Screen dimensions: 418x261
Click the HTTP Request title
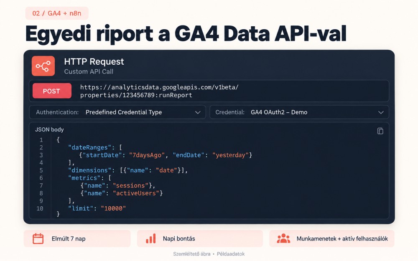[94, 61]
